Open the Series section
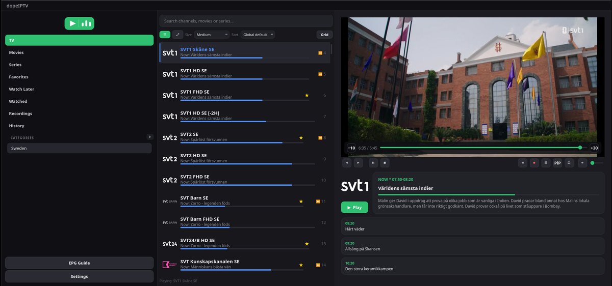The image size is (612, 286). pos(79,65)
